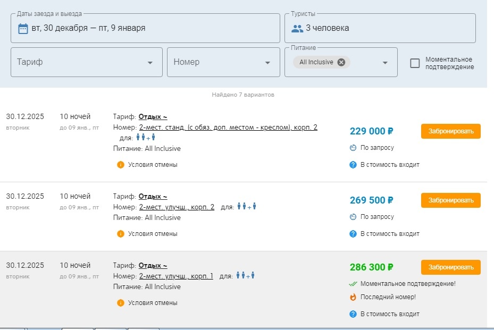The width and height of the screenshot is (494, 330).
Task: Open room link 2-мест. улучш., корп. 1
Action: [x=176, y=276]
